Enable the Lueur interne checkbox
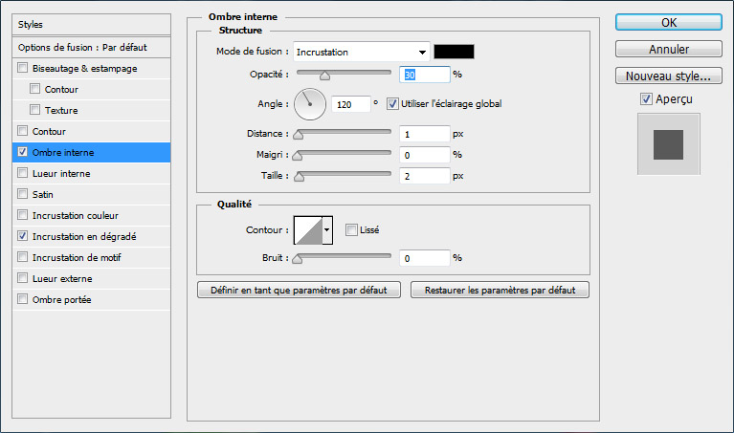 22,173
